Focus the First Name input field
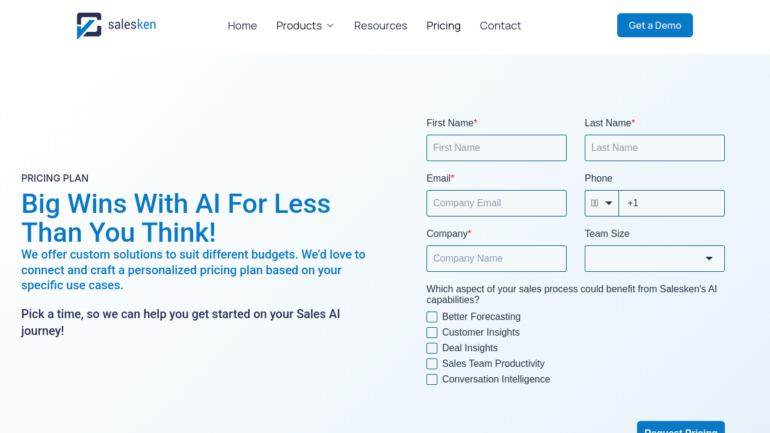770x433 pixels. (496, 148)
